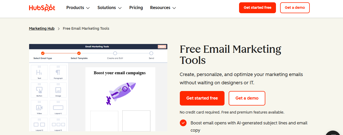
Task: Select the Layout 1 block icon
Action: coord(58,108)
